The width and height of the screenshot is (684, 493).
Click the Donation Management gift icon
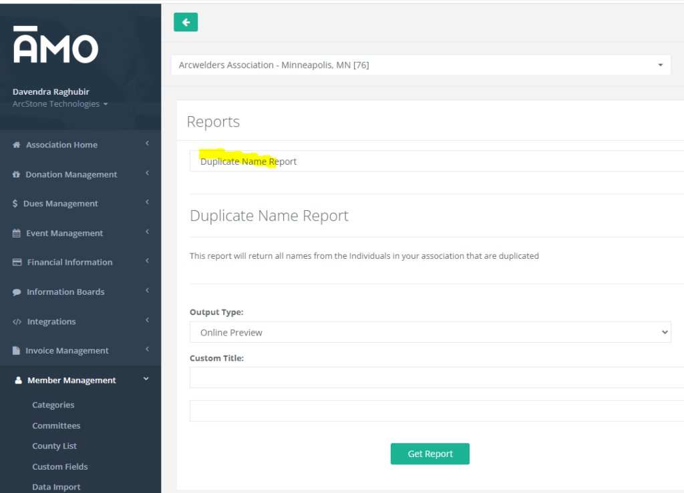(16, 175)
